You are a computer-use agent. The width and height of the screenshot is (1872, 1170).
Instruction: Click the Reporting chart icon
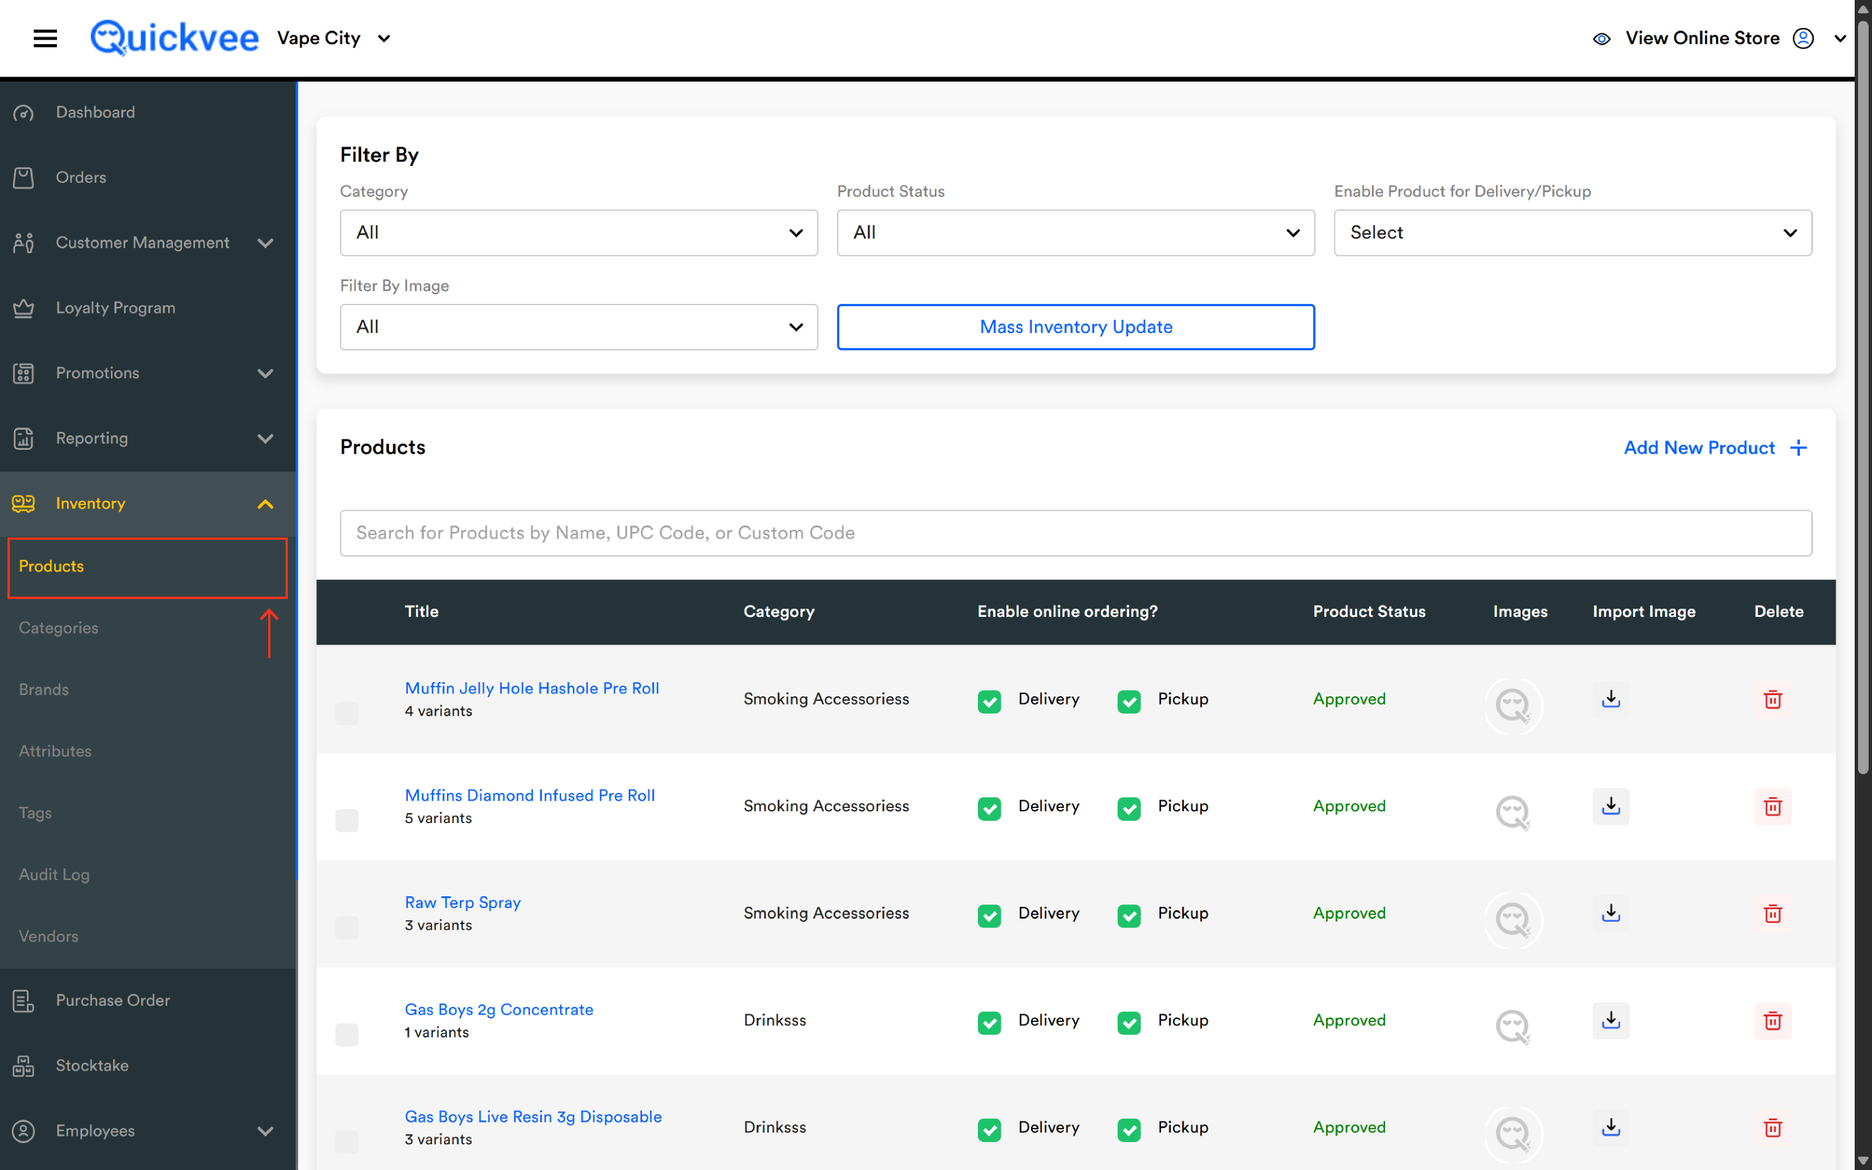(23, 438)
